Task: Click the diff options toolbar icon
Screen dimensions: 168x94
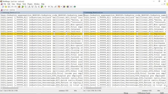Action: [59, 7]
